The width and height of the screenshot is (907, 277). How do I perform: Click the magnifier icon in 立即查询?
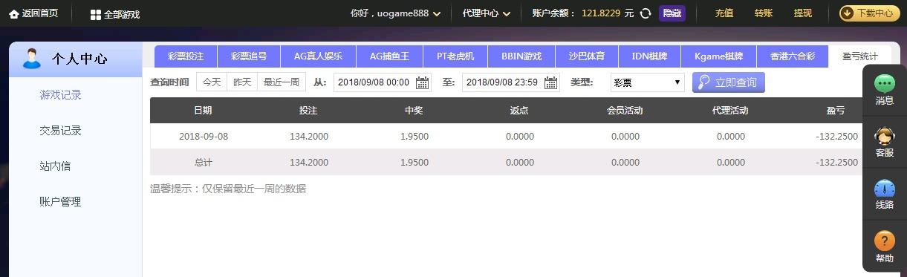[703, 82]
